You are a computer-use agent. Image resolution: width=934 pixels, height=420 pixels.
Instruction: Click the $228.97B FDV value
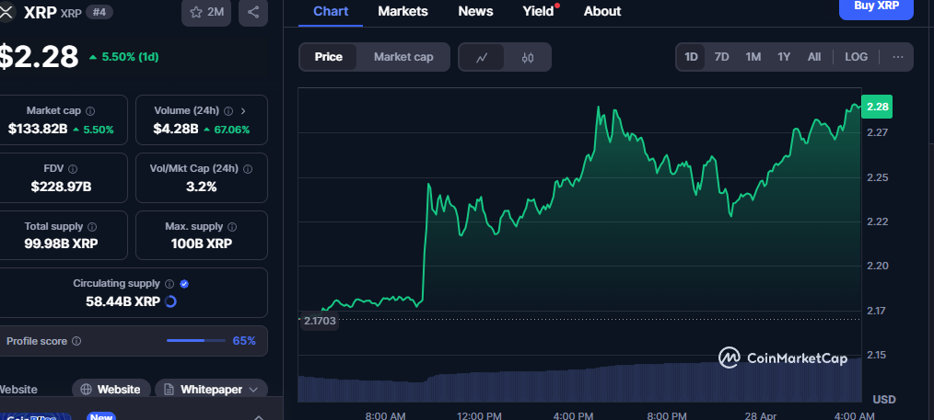61,187
